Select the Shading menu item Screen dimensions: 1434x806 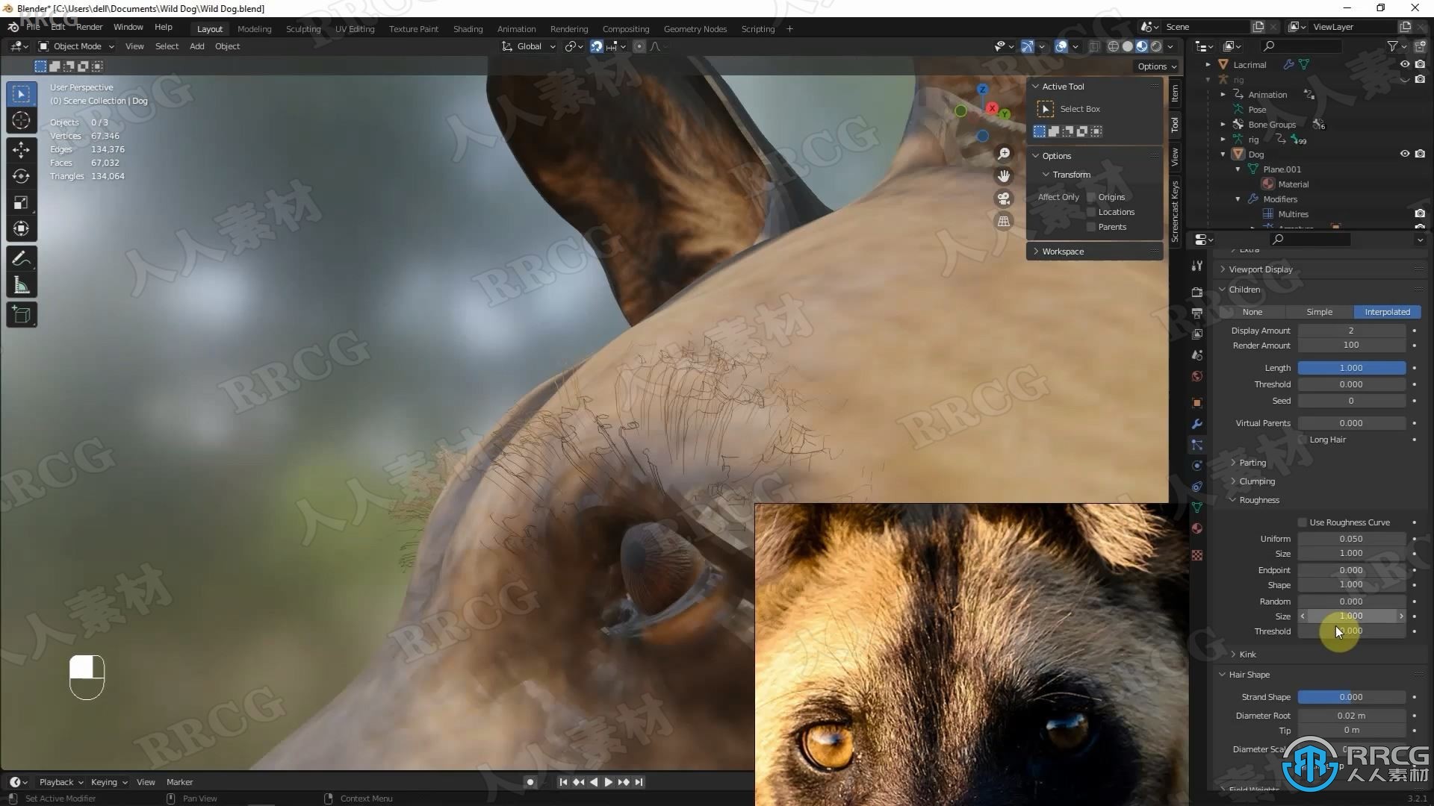click(x=467, y=28)
